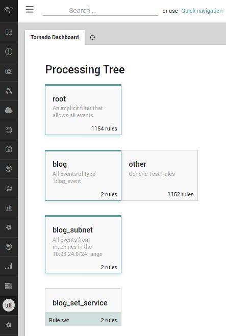Select the highlighted circular chart icon
226x336 pixels.
(x=9, y=305)
